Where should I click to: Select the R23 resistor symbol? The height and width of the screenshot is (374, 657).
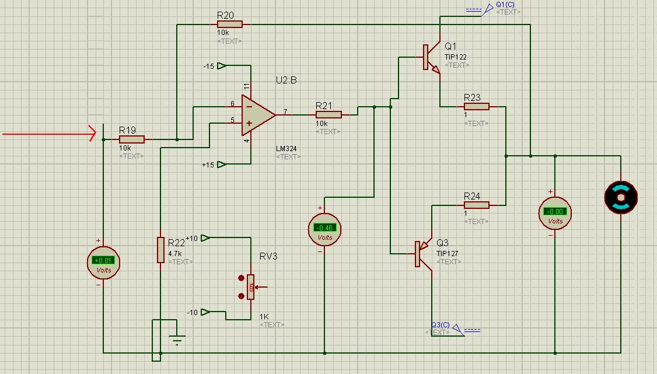(476, 107)
